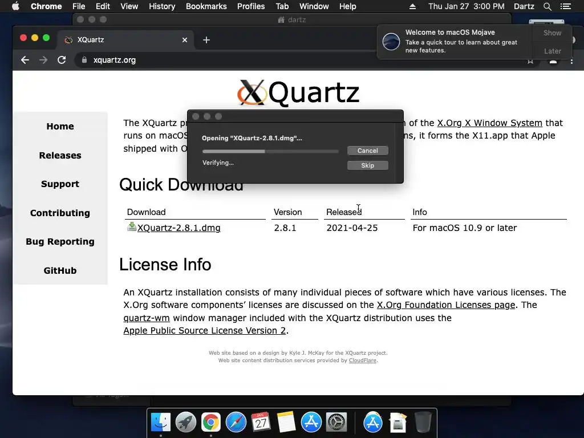Open the Tab menu
The image size is (584, 438).
click(x=282, y=6)
